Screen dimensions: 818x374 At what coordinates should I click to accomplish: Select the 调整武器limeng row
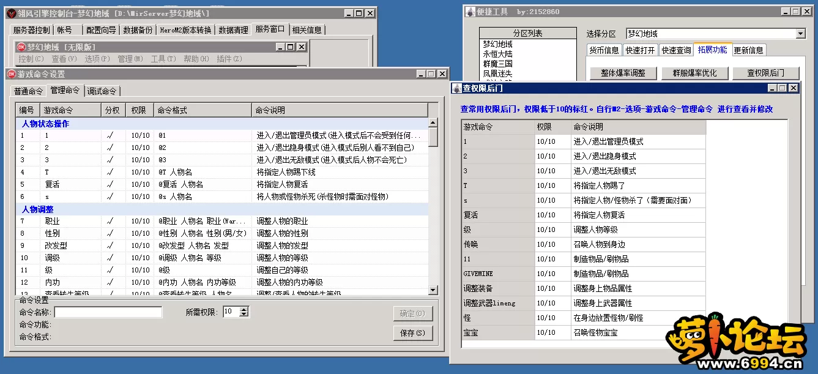pyautogui.click(x=584, y=303)
